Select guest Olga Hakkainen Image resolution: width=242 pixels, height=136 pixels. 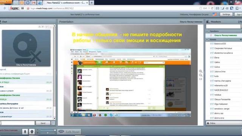point(221,104)
